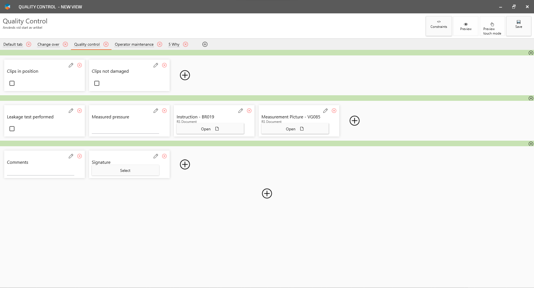Viewport: 534px width, 288px height.
Task: Remove the 'Instruction - BR019' card
Action: pyautogui.click(x=249, y=111)
